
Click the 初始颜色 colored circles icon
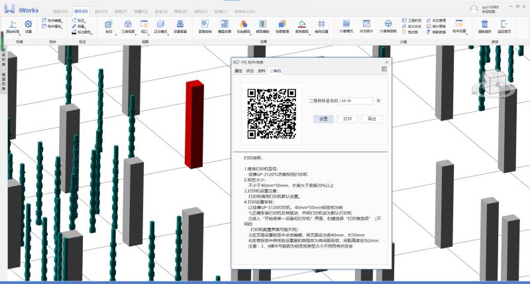(243, 24)
